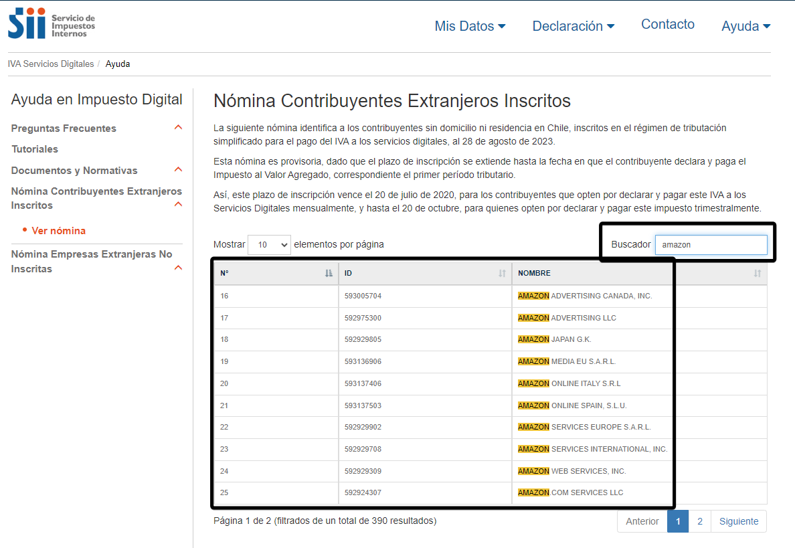The image size is (795, 548).
Task: Select AMAZON ADVERTISING CANADA, INC. name cell
Action: 639,296
